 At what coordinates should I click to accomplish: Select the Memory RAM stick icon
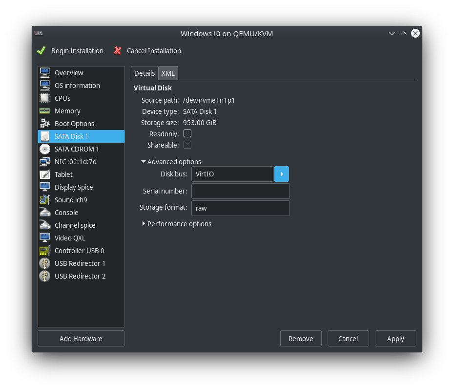click(x=45, y=111)
